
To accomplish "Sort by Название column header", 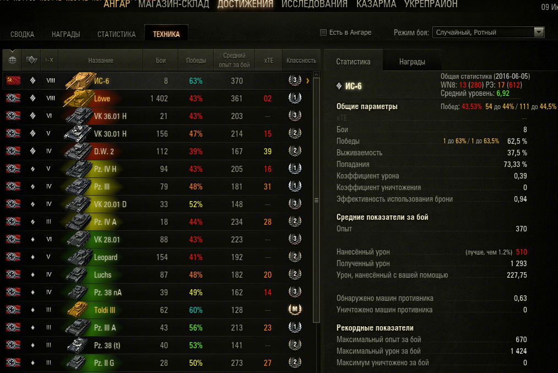I will point(101,60).
